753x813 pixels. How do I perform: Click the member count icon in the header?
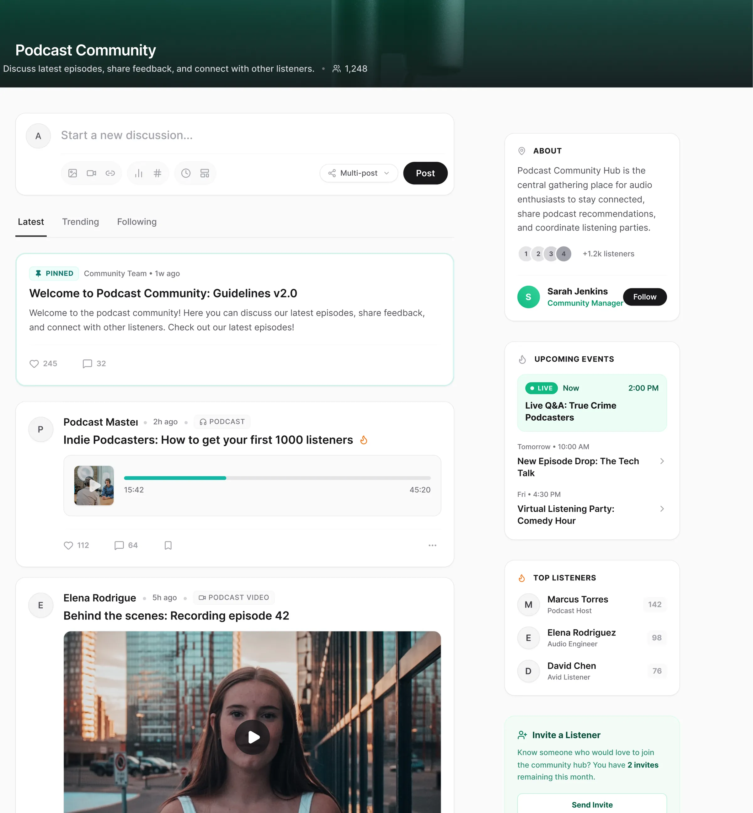[x=336, y=68]
